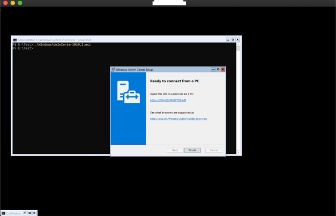The width and height of the screenshot is (336, 216).
Task: Open the aka.ms WindowsAdminCenter-Browsers link
Action: pos(178,119)
